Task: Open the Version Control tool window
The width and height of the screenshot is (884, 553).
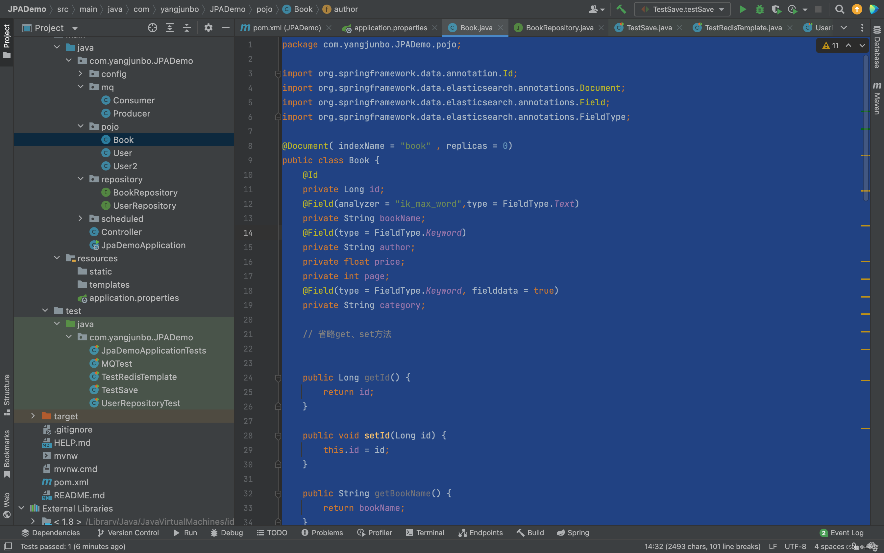Action: [128, 533]
